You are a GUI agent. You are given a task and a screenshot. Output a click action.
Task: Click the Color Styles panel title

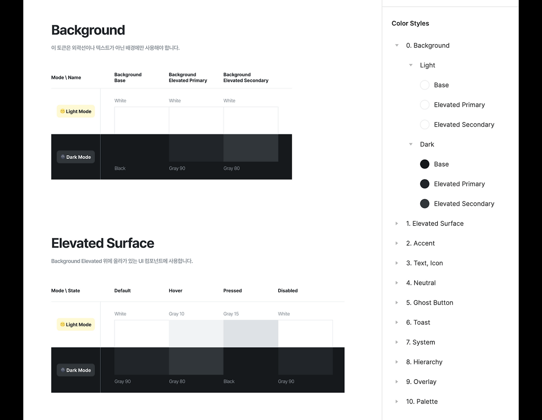tap(410, 23)
